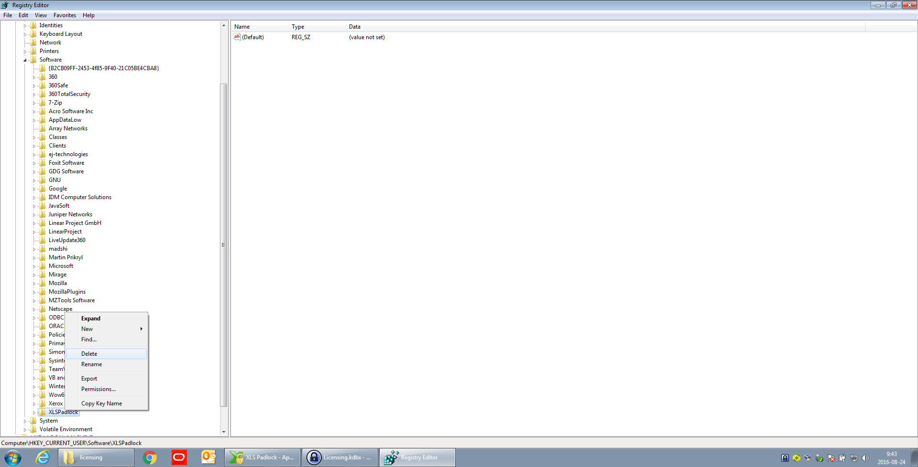The image size is (918, 467).
Task: Click the Windows Start orb
Action: coord(13,457)
